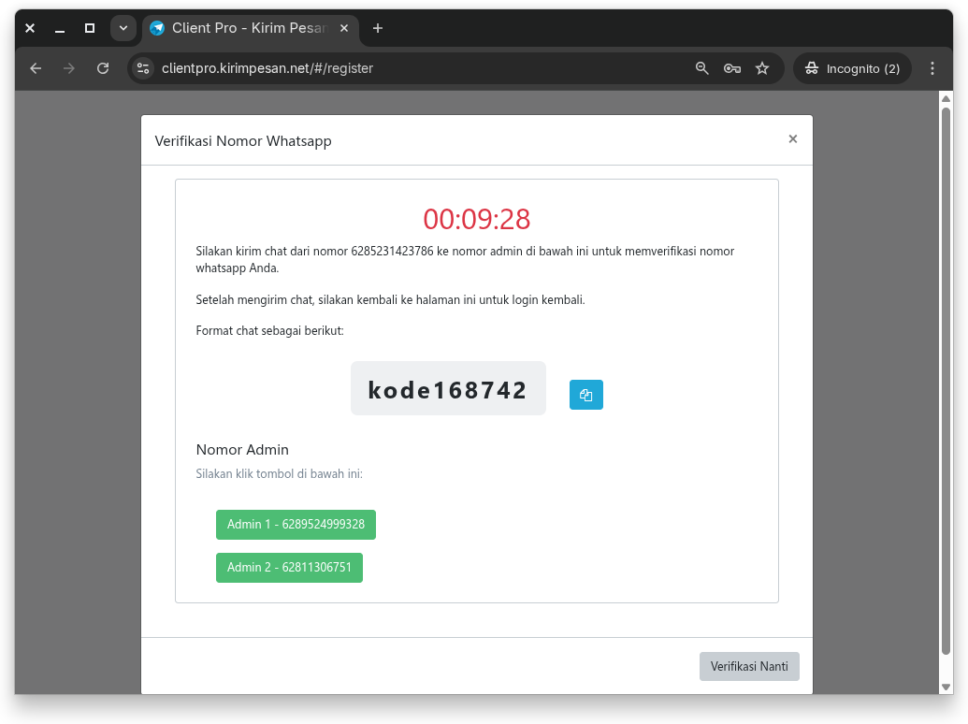
Task: Open the Incognito (2) profile button
Action: pos(852,68)
